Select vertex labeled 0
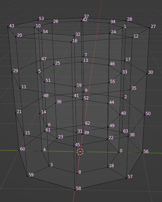This screenshot has width=162, height=202. pyautogui.click(x=119, y=152)
